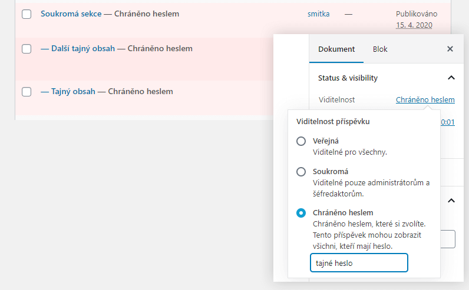
Task: Select the Soukromá visibility option
Action: [301, 172]
